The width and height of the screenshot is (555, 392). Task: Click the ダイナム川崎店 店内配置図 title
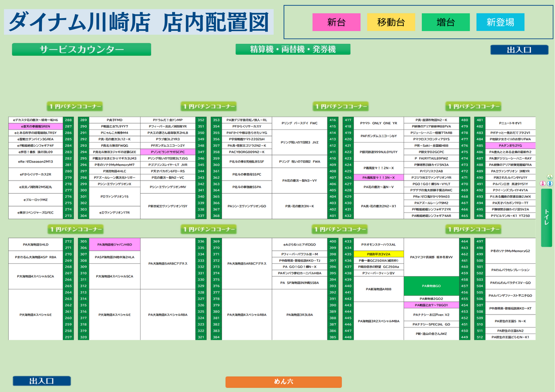coord(139,22)
